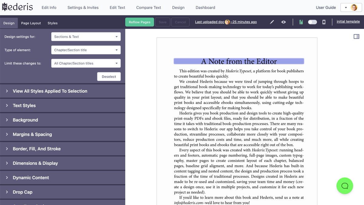Screen dimensions: 364x205
Task: Open the Compare Text menu item
Action: 148,7
